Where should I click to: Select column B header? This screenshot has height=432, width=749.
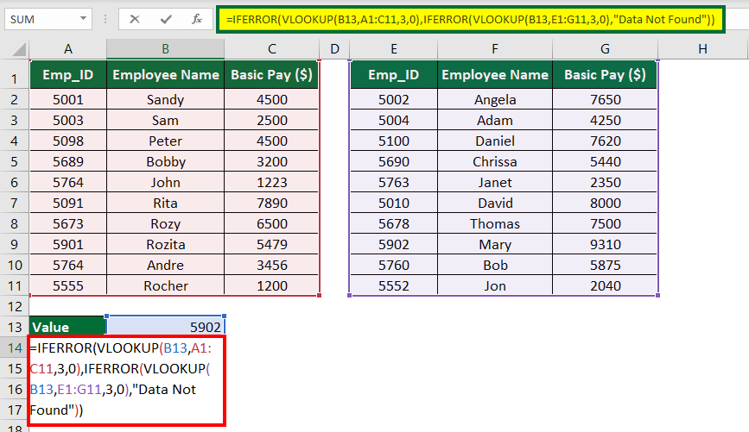tap(165, 48)
